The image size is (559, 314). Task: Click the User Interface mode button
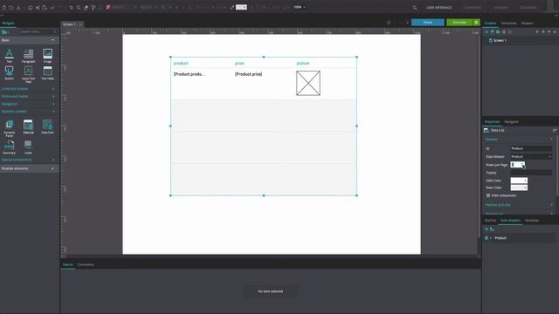coord(438,8)
